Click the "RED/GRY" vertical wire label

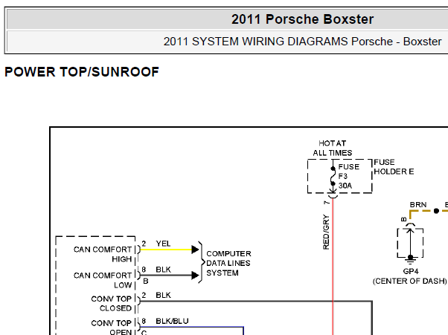[326, 232]
